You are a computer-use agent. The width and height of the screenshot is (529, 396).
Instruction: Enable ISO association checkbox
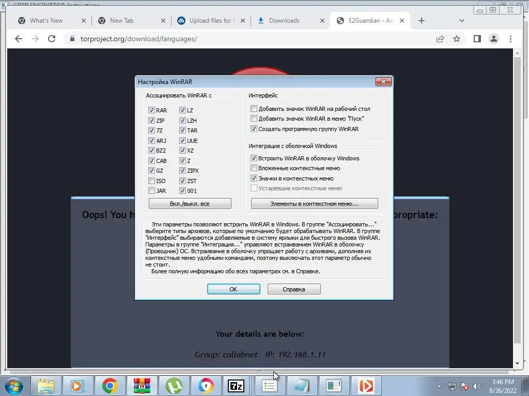(x=151, y=181)
